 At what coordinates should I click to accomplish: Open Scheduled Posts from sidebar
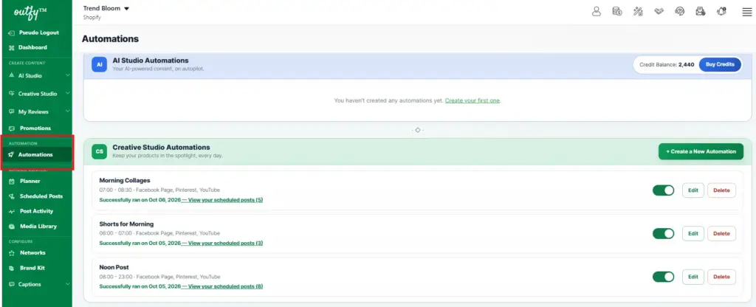[41, 196]
